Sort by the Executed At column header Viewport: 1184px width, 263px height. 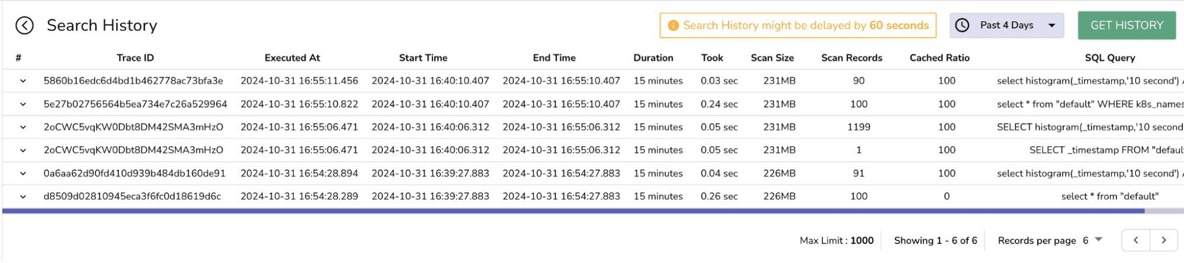click(x=292, y=58)
